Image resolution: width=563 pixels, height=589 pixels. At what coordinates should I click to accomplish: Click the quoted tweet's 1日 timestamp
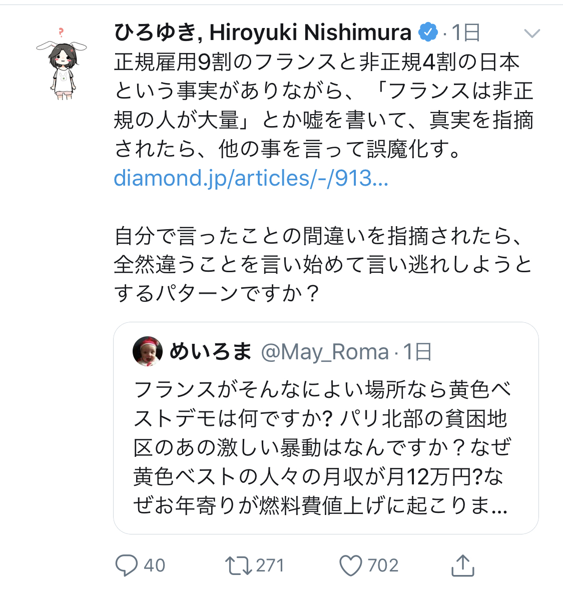417,352
